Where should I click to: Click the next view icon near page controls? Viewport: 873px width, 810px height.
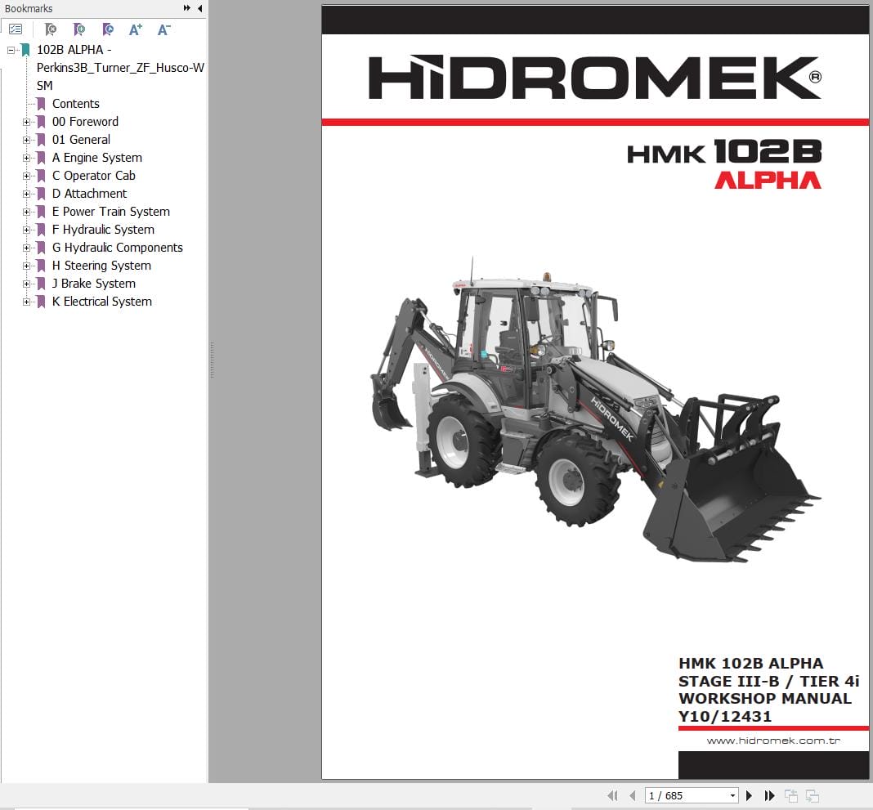tap(811, 794)
